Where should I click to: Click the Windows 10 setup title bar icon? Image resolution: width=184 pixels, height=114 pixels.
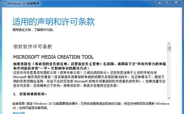coord(4,3)
